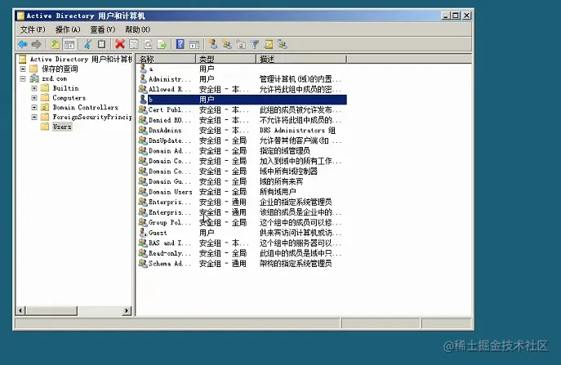The height and width of the screenshot is (365, 561).
Task: Click the tree pane horizontal scrollbar thumb
Action: click(x=51, y=310)
